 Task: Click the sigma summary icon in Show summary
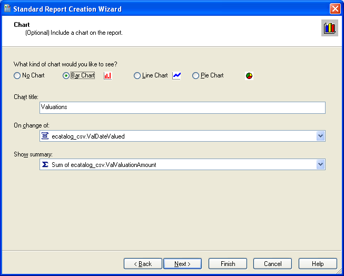point(45,165)
